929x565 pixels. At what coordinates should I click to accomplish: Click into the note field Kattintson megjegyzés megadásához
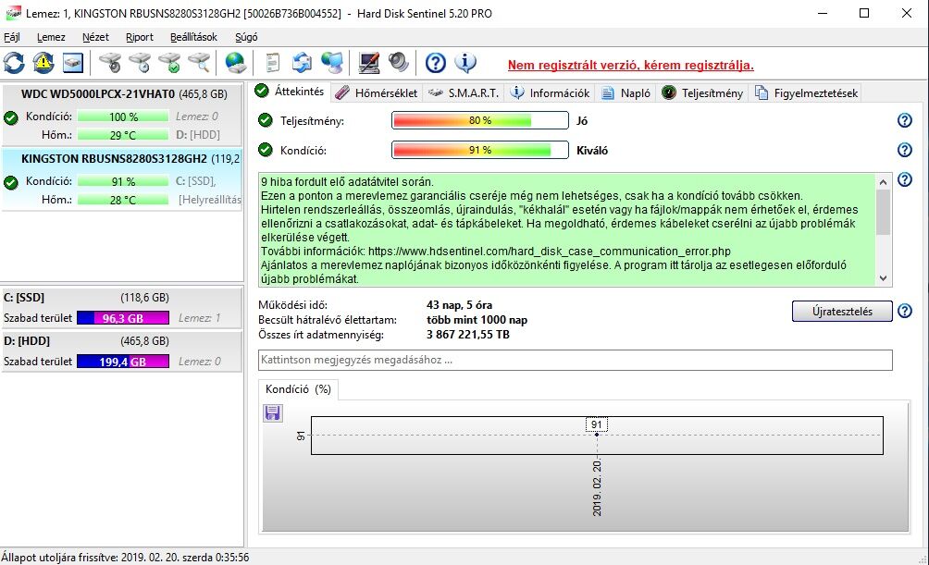[x=576, y=360]
